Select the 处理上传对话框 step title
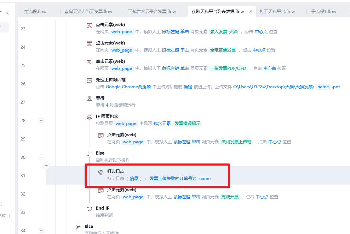The width and height of the screenshot is (350, 234). click(x=111, y=80)
